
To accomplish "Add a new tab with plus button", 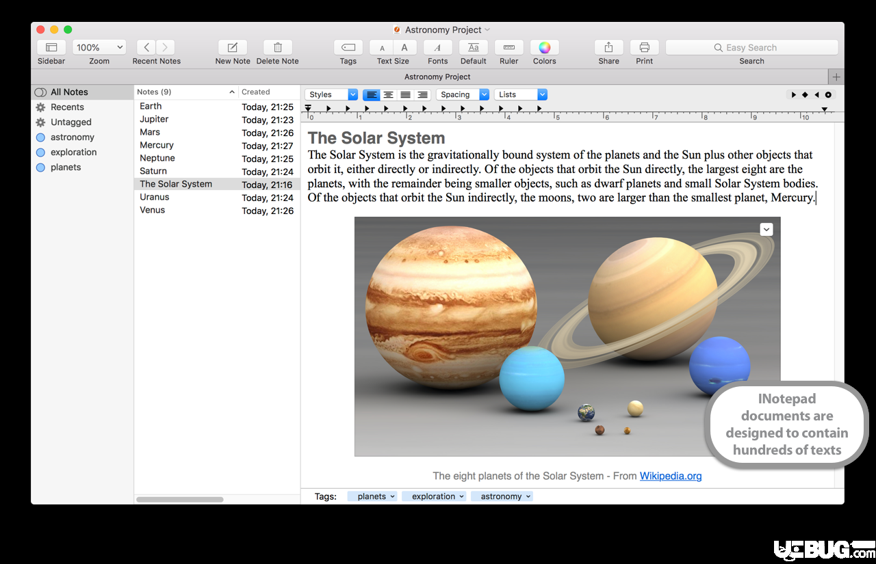I will point(836,77).
